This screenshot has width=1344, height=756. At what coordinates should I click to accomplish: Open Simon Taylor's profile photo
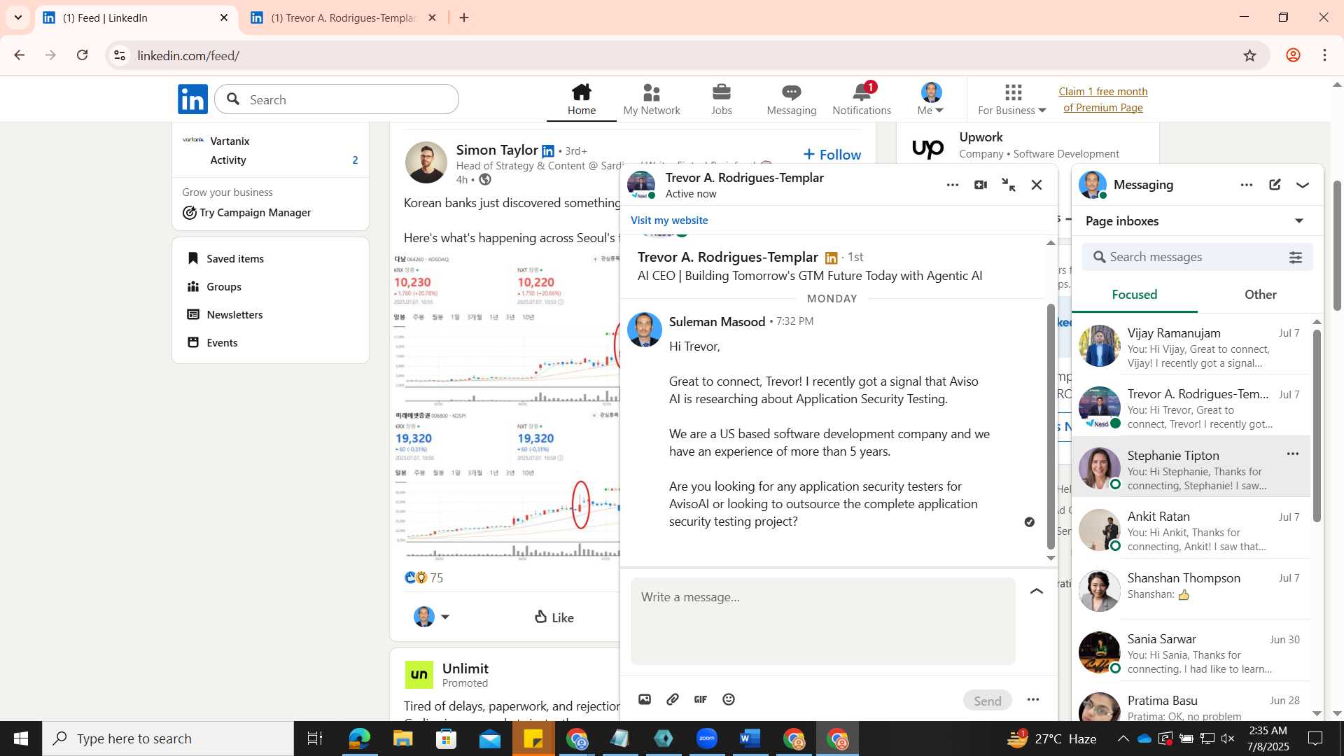point(426,162)
